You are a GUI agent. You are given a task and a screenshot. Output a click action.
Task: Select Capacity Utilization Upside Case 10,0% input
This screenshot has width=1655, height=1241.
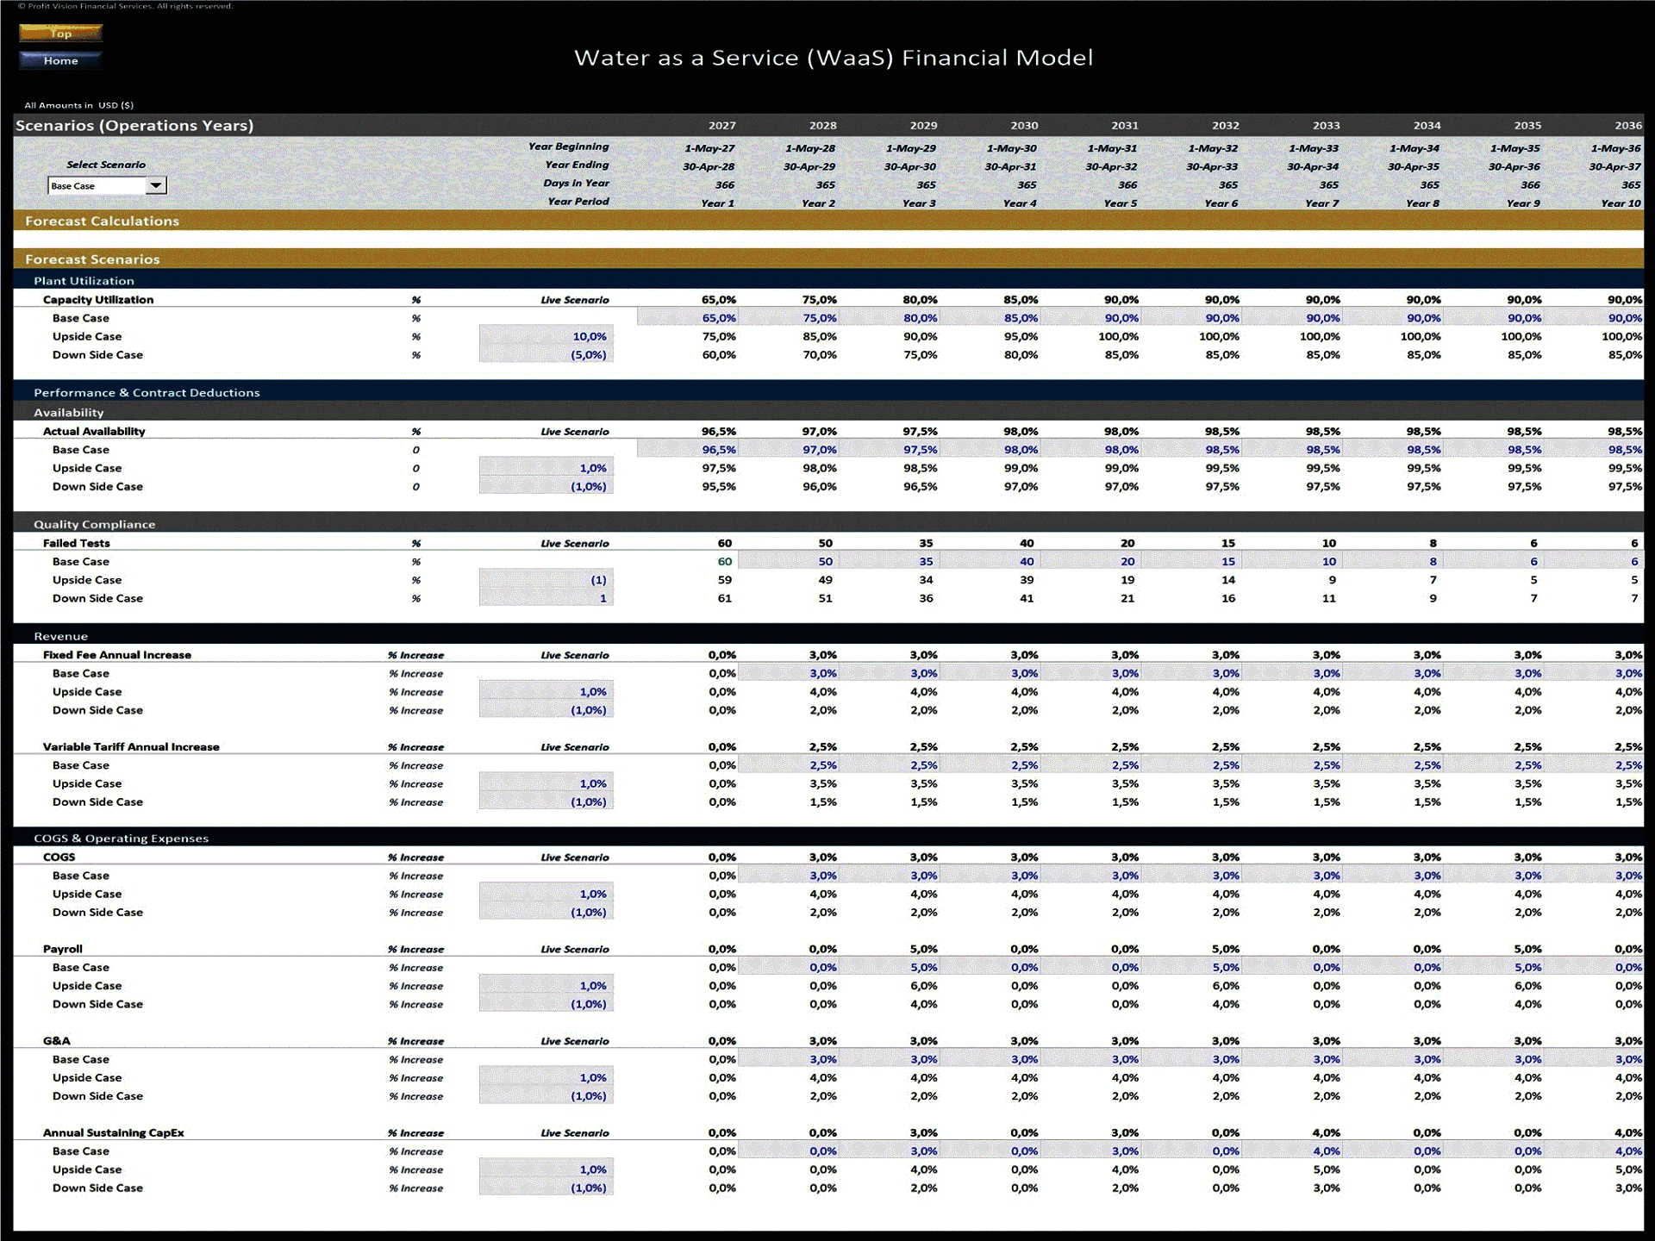pos(546,336)
